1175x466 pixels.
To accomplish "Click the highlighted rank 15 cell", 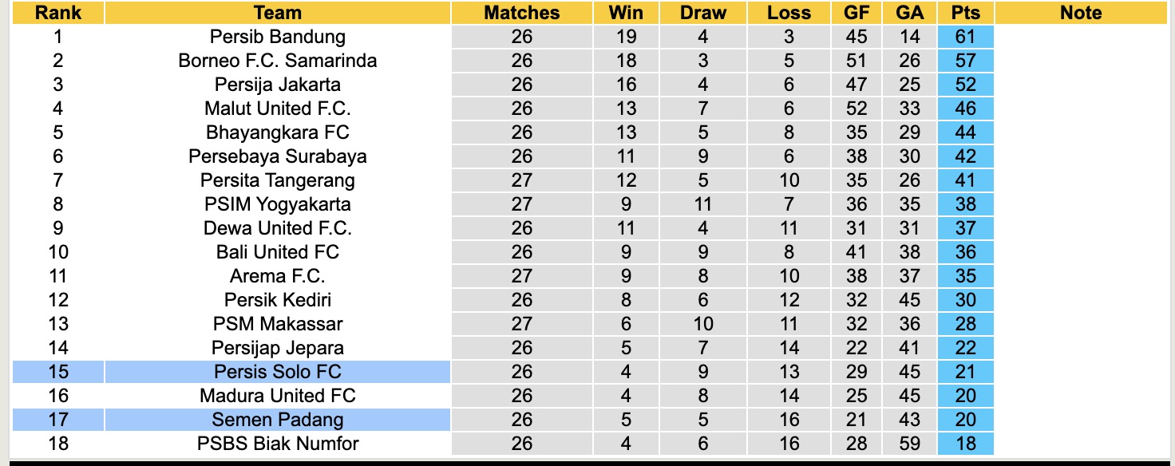I will pyautogui.click(x=58, y=372).
